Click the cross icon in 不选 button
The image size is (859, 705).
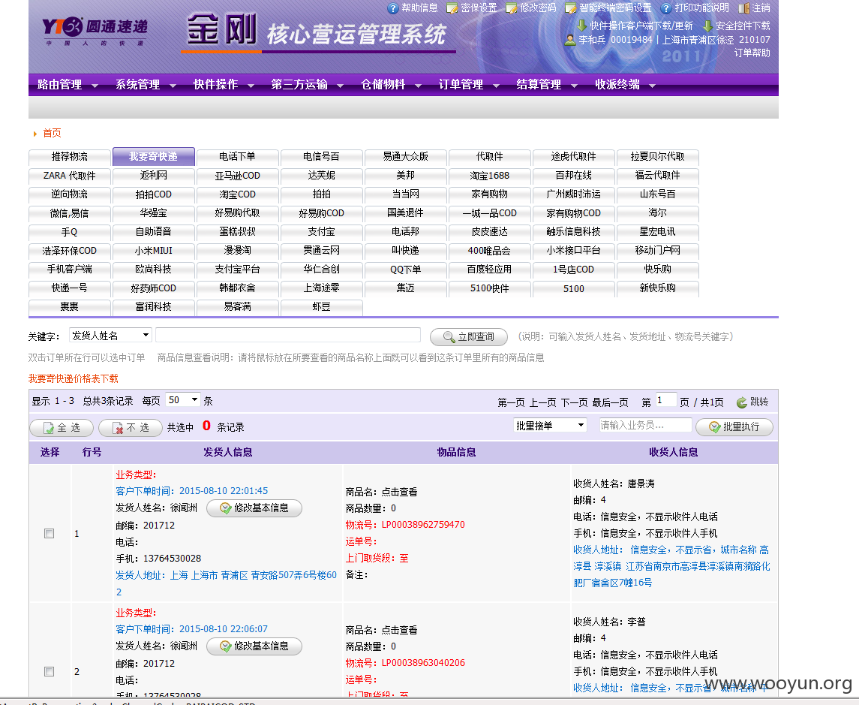(117, 428)
